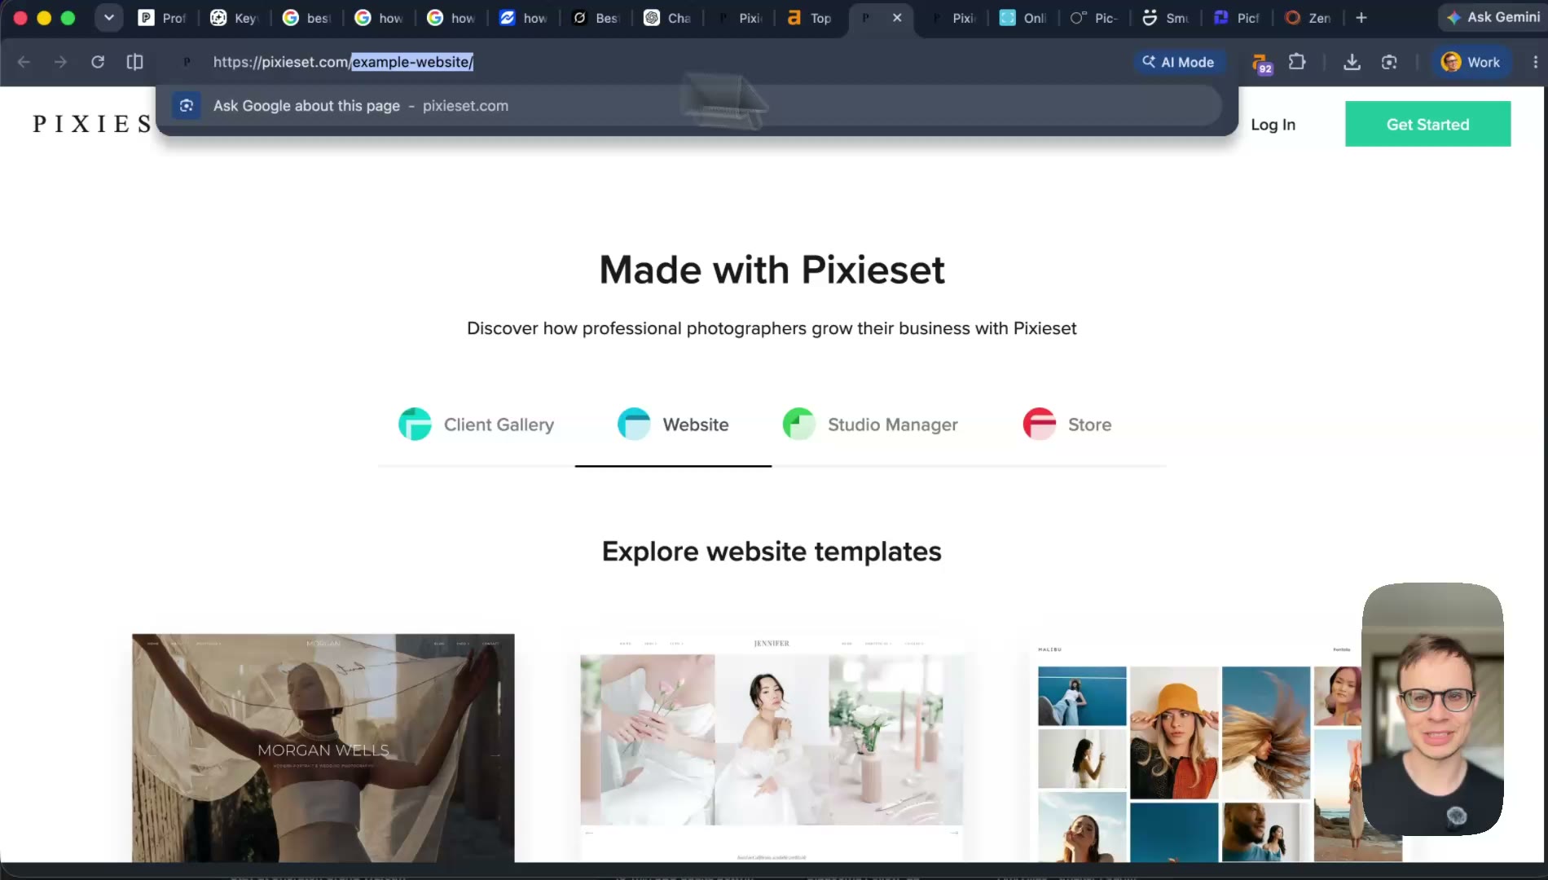The width and height of the screenshot is (1548, 880).
Task: Open the Jennifer website template
Action: coord(772,748)
